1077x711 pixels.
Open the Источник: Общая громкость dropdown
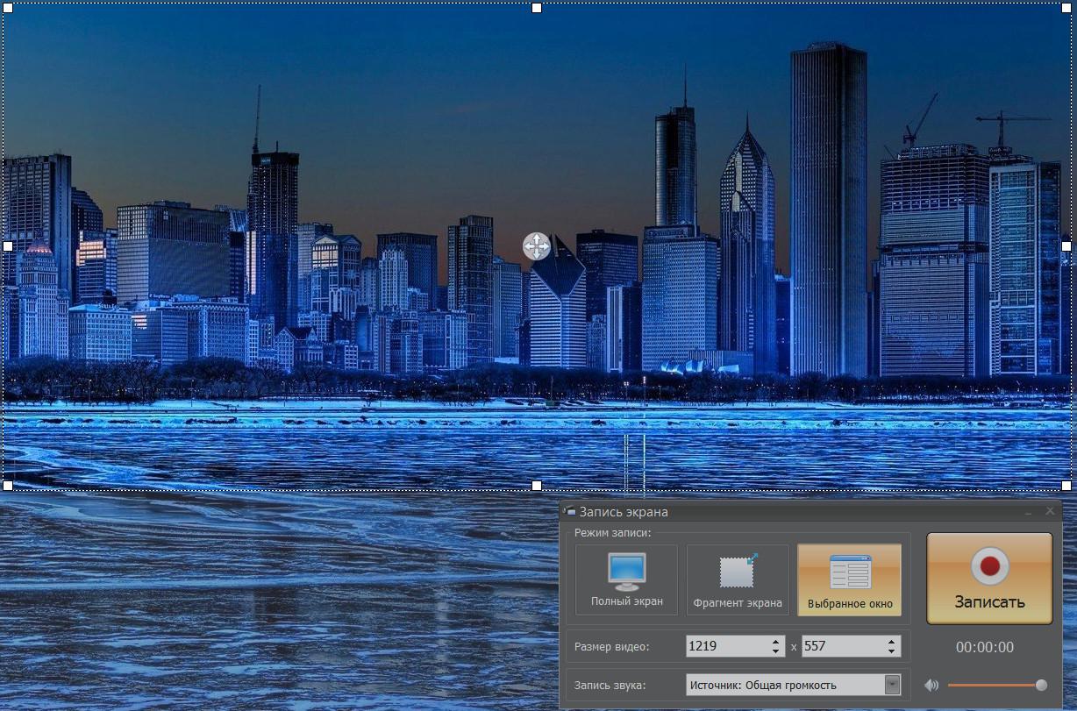click(x=892, y=685)
